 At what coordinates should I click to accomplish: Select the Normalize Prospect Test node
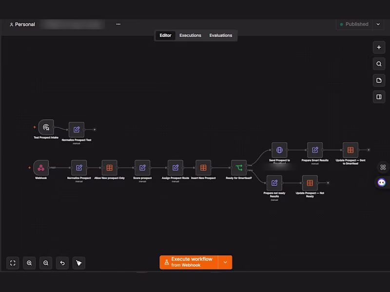coord(77,129)
